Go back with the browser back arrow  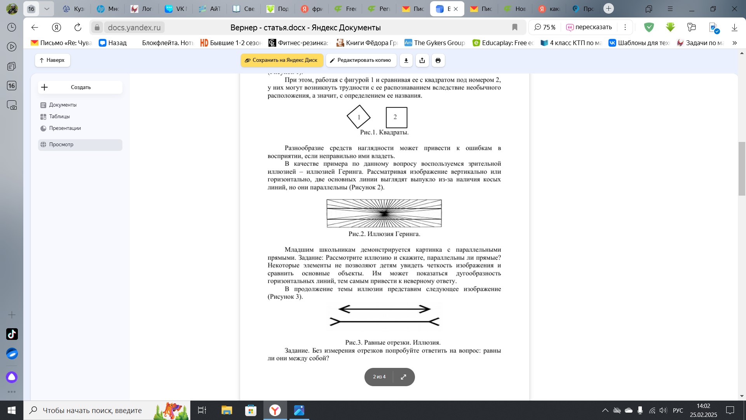(35, 27)
